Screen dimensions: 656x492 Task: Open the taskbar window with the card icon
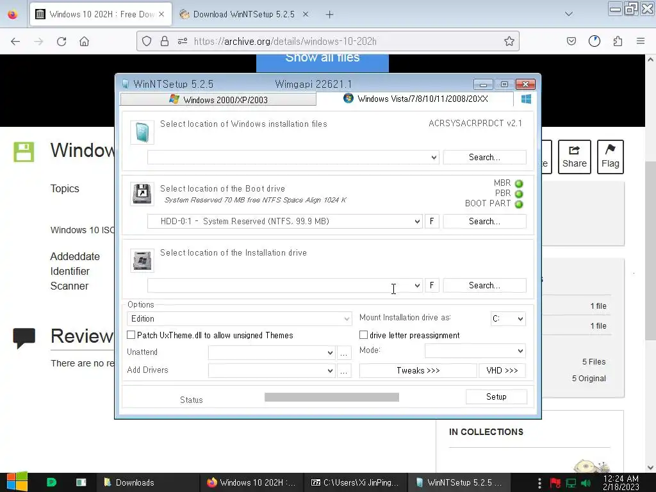coord(81,482)
